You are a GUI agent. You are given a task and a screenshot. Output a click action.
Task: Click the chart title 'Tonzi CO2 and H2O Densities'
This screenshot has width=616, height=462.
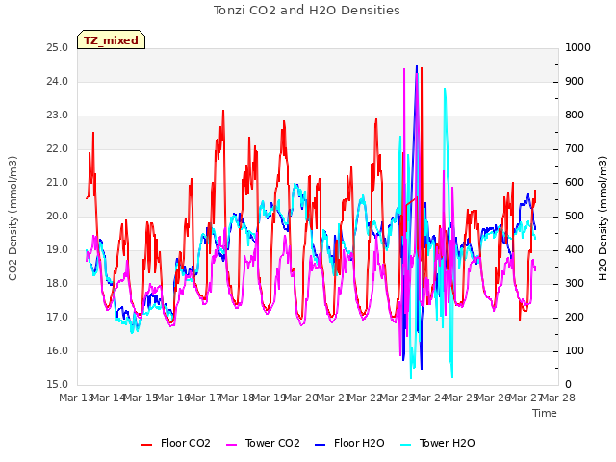click(307, 11)
